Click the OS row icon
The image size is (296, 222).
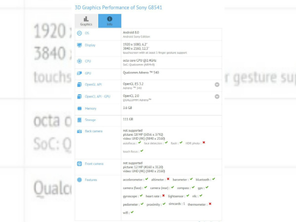[x=79, y=33]
